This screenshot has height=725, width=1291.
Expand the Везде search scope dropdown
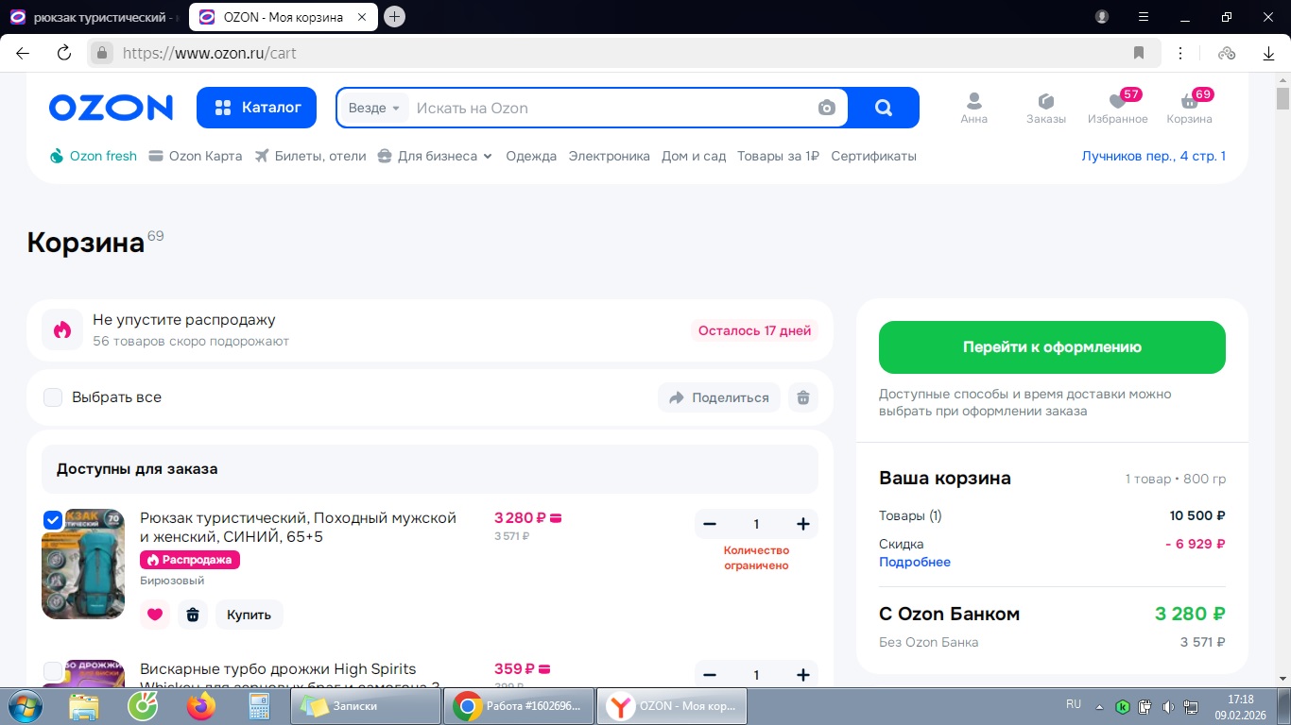tap(374, 108)
